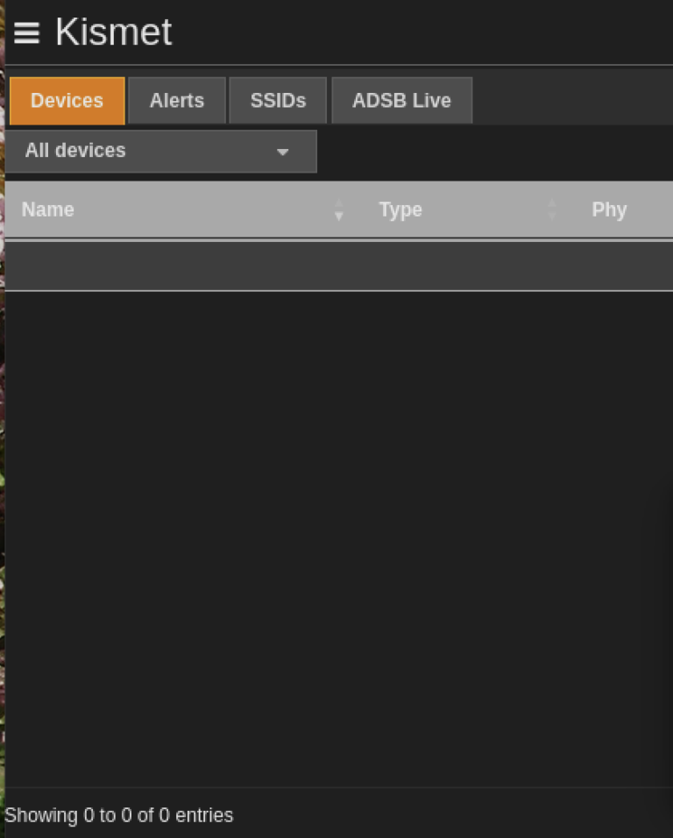Click the caret arrow in All devices selector
Image resolution: width=673 pixels, height=838 pixels.
(282, 152)
